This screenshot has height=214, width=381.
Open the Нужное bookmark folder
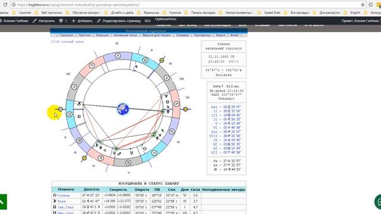[172, 12]
